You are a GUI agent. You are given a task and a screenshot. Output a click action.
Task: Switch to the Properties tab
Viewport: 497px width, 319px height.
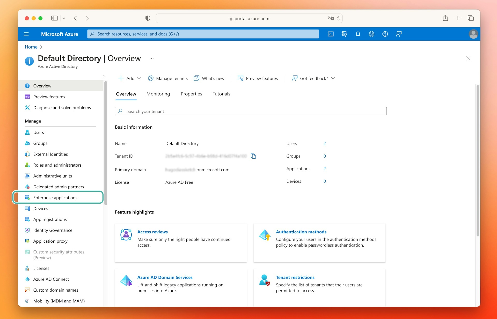pos(191,94)
